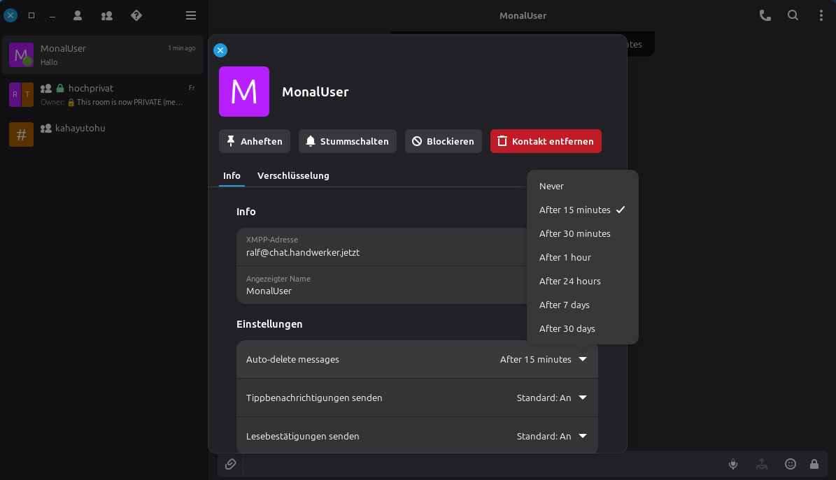Start a voice call with MonalUser
This screenshot has width=836, height=480.
pyautogui.click(x=765, y=15)
